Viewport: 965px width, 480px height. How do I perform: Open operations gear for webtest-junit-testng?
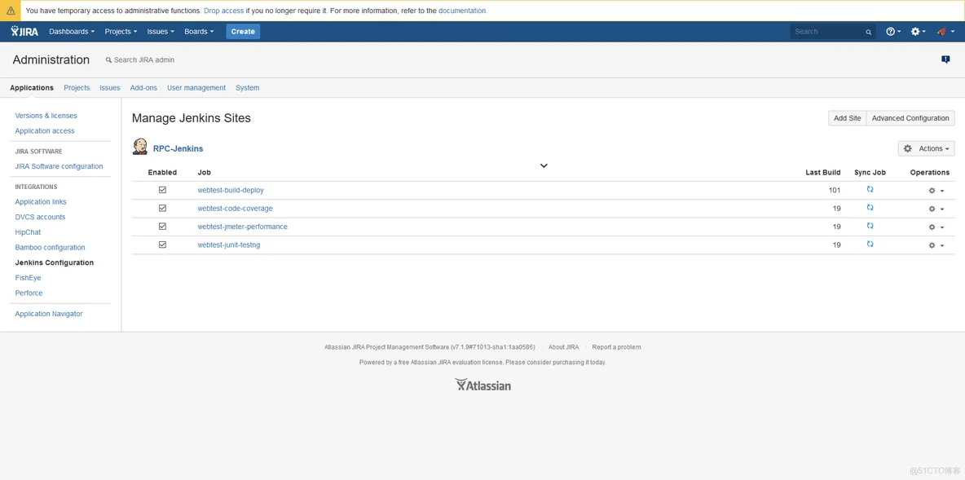tap(936, 245)
